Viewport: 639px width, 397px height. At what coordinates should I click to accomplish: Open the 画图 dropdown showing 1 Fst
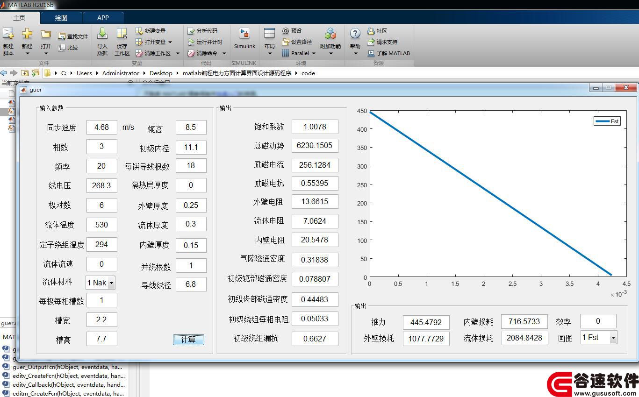pyautogui.click(x=599, y=337)
